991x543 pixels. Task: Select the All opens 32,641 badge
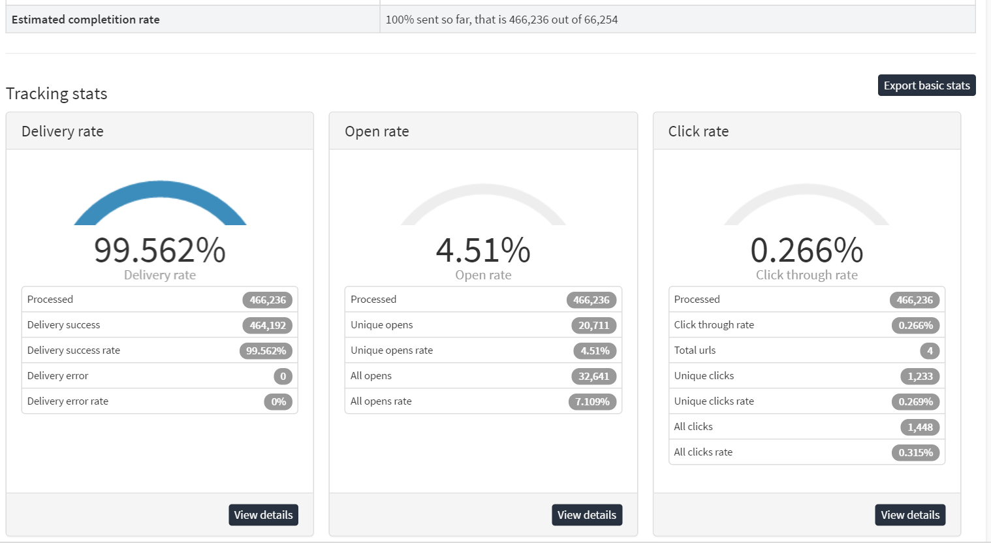(593, 376)
